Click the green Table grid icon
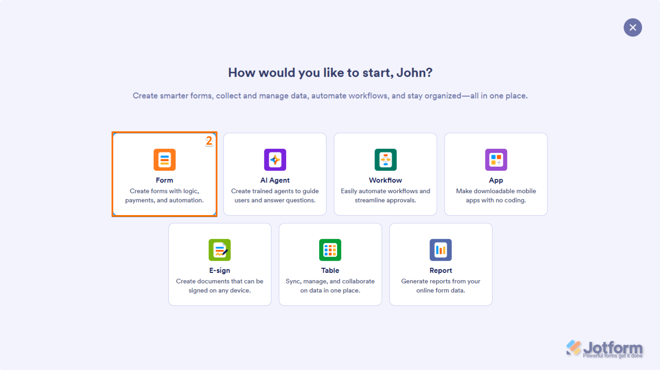Image resolution: width=660 pixels, height=370 pixels. 330,250
